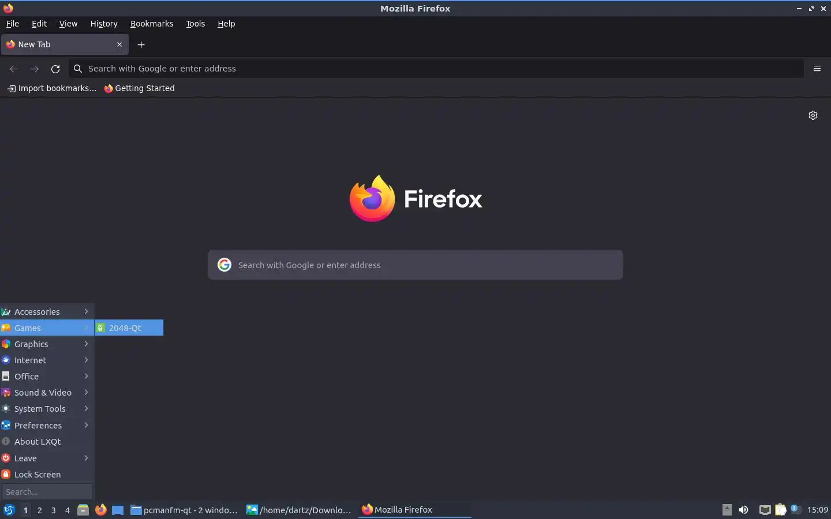
Task: Click the 15:09 panel clock
Action: tap(818, 510)
